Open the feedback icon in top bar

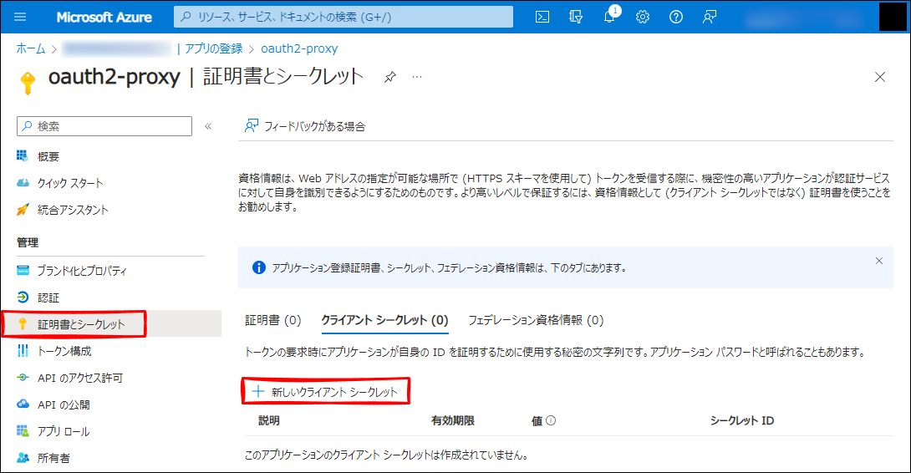[x=710, y=17]
